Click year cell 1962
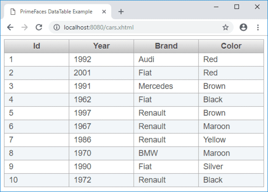The height and width of the screenshot is (192, 268). (x=101, y=100)
